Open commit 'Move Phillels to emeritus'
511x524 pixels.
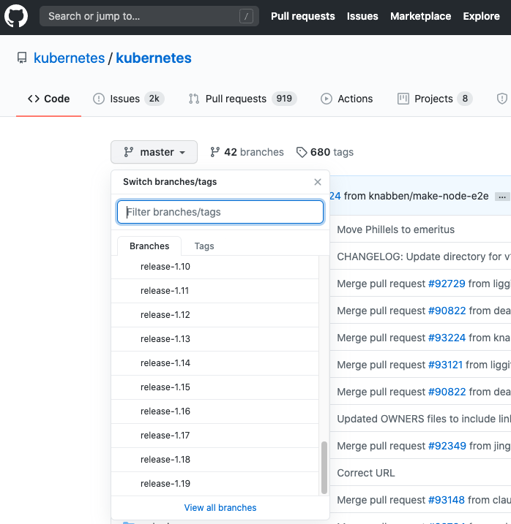[396, 229]
